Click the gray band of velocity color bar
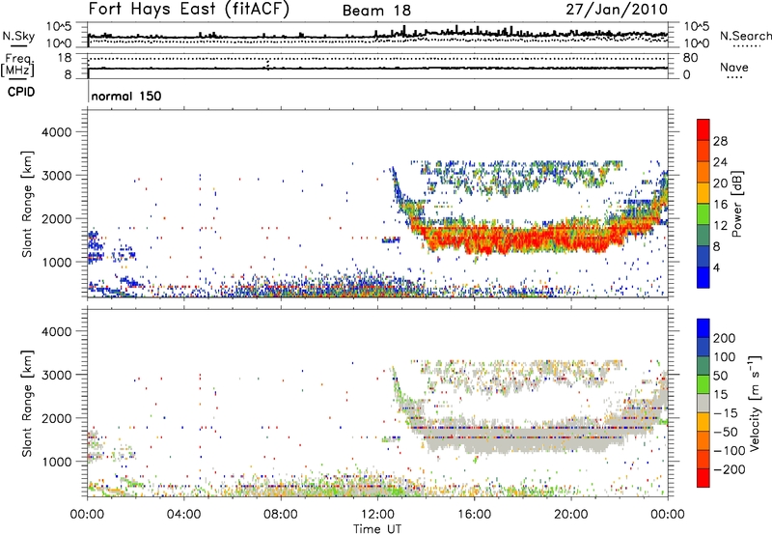This screenshot has width=772, height=535. (x=703, y=403)
